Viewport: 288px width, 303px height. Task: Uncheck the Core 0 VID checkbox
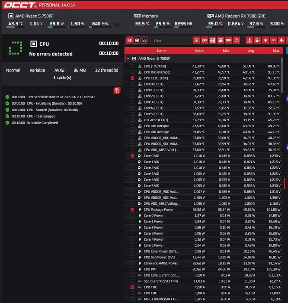132,156
